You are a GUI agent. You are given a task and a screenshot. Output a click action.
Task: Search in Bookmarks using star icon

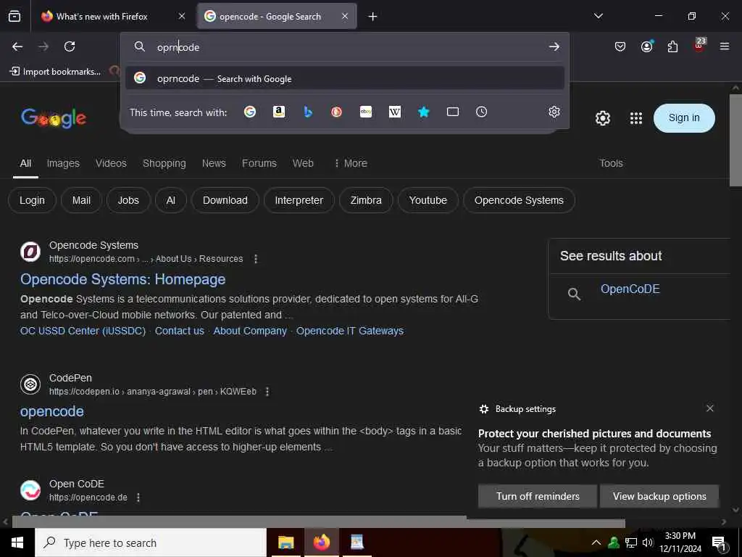tap(423, 112)
